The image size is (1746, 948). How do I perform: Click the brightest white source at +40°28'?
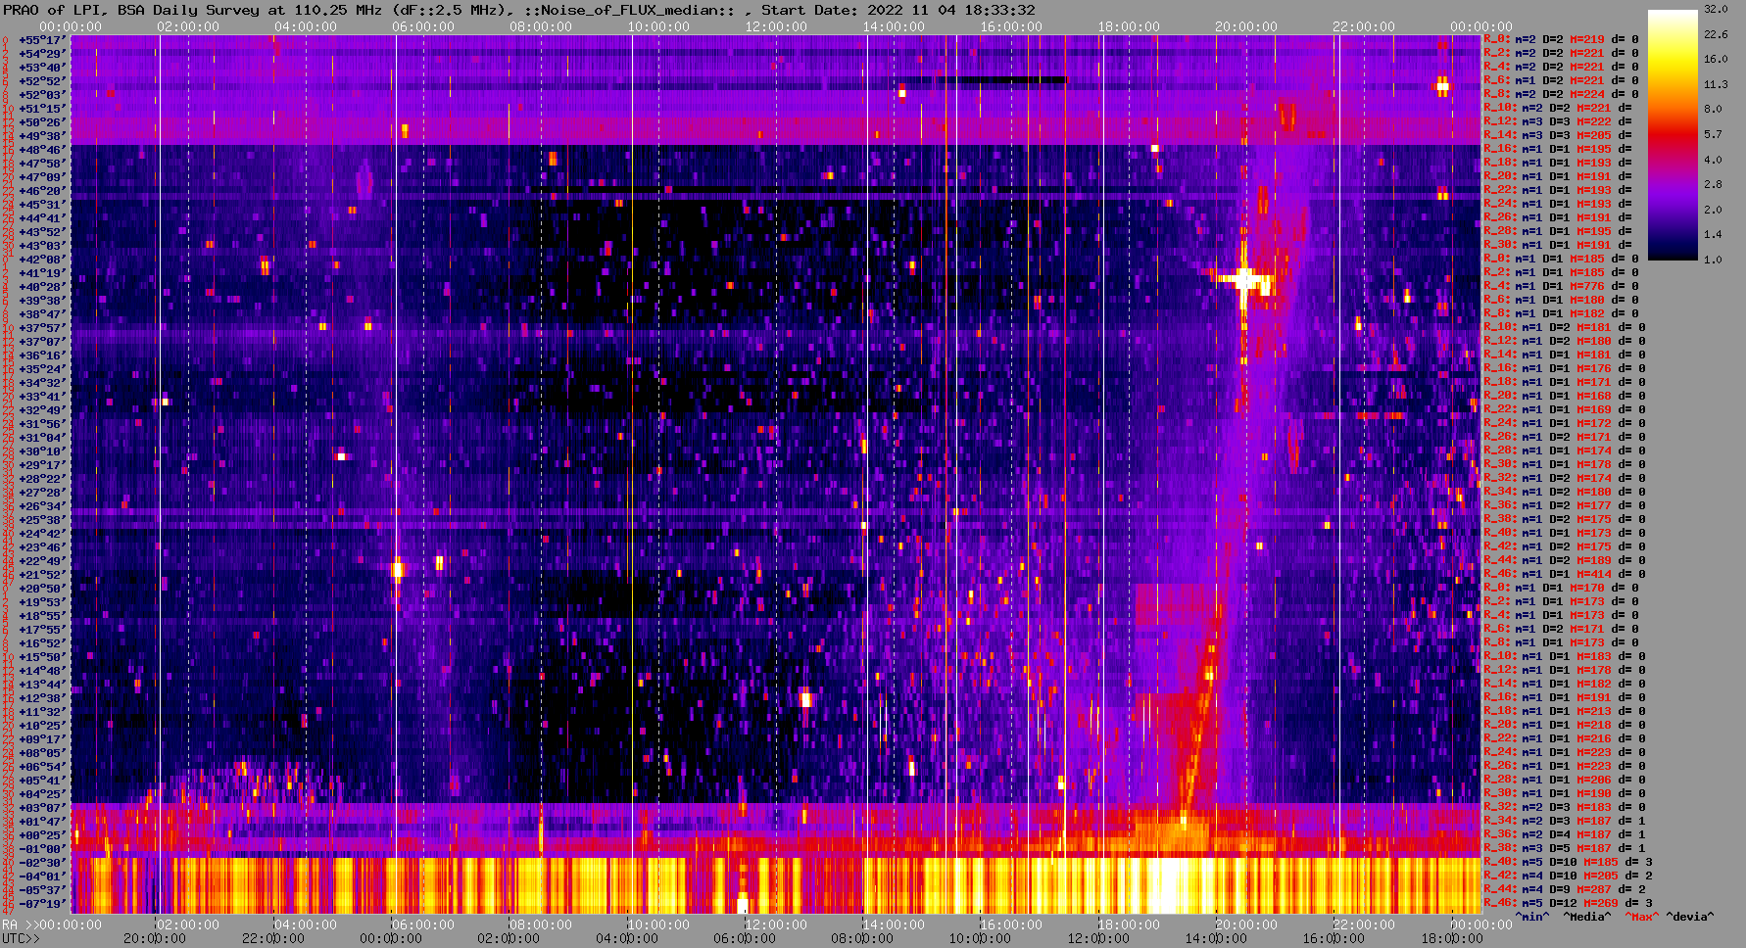(x=1244, y=282)
